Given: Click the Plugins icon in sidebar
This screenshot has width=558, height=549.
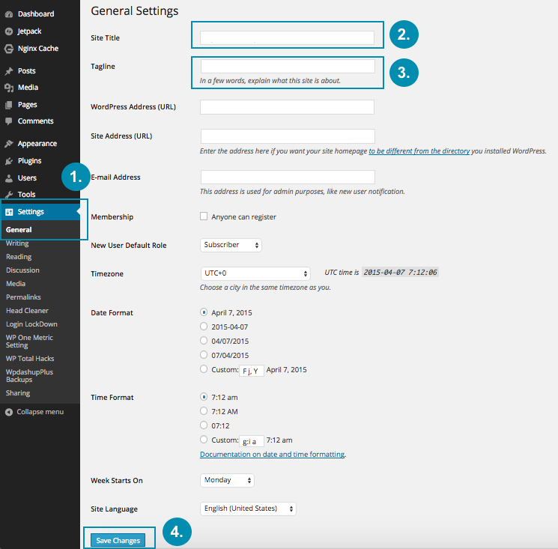Looking at the screenshot, I should (x=9, y=161).
